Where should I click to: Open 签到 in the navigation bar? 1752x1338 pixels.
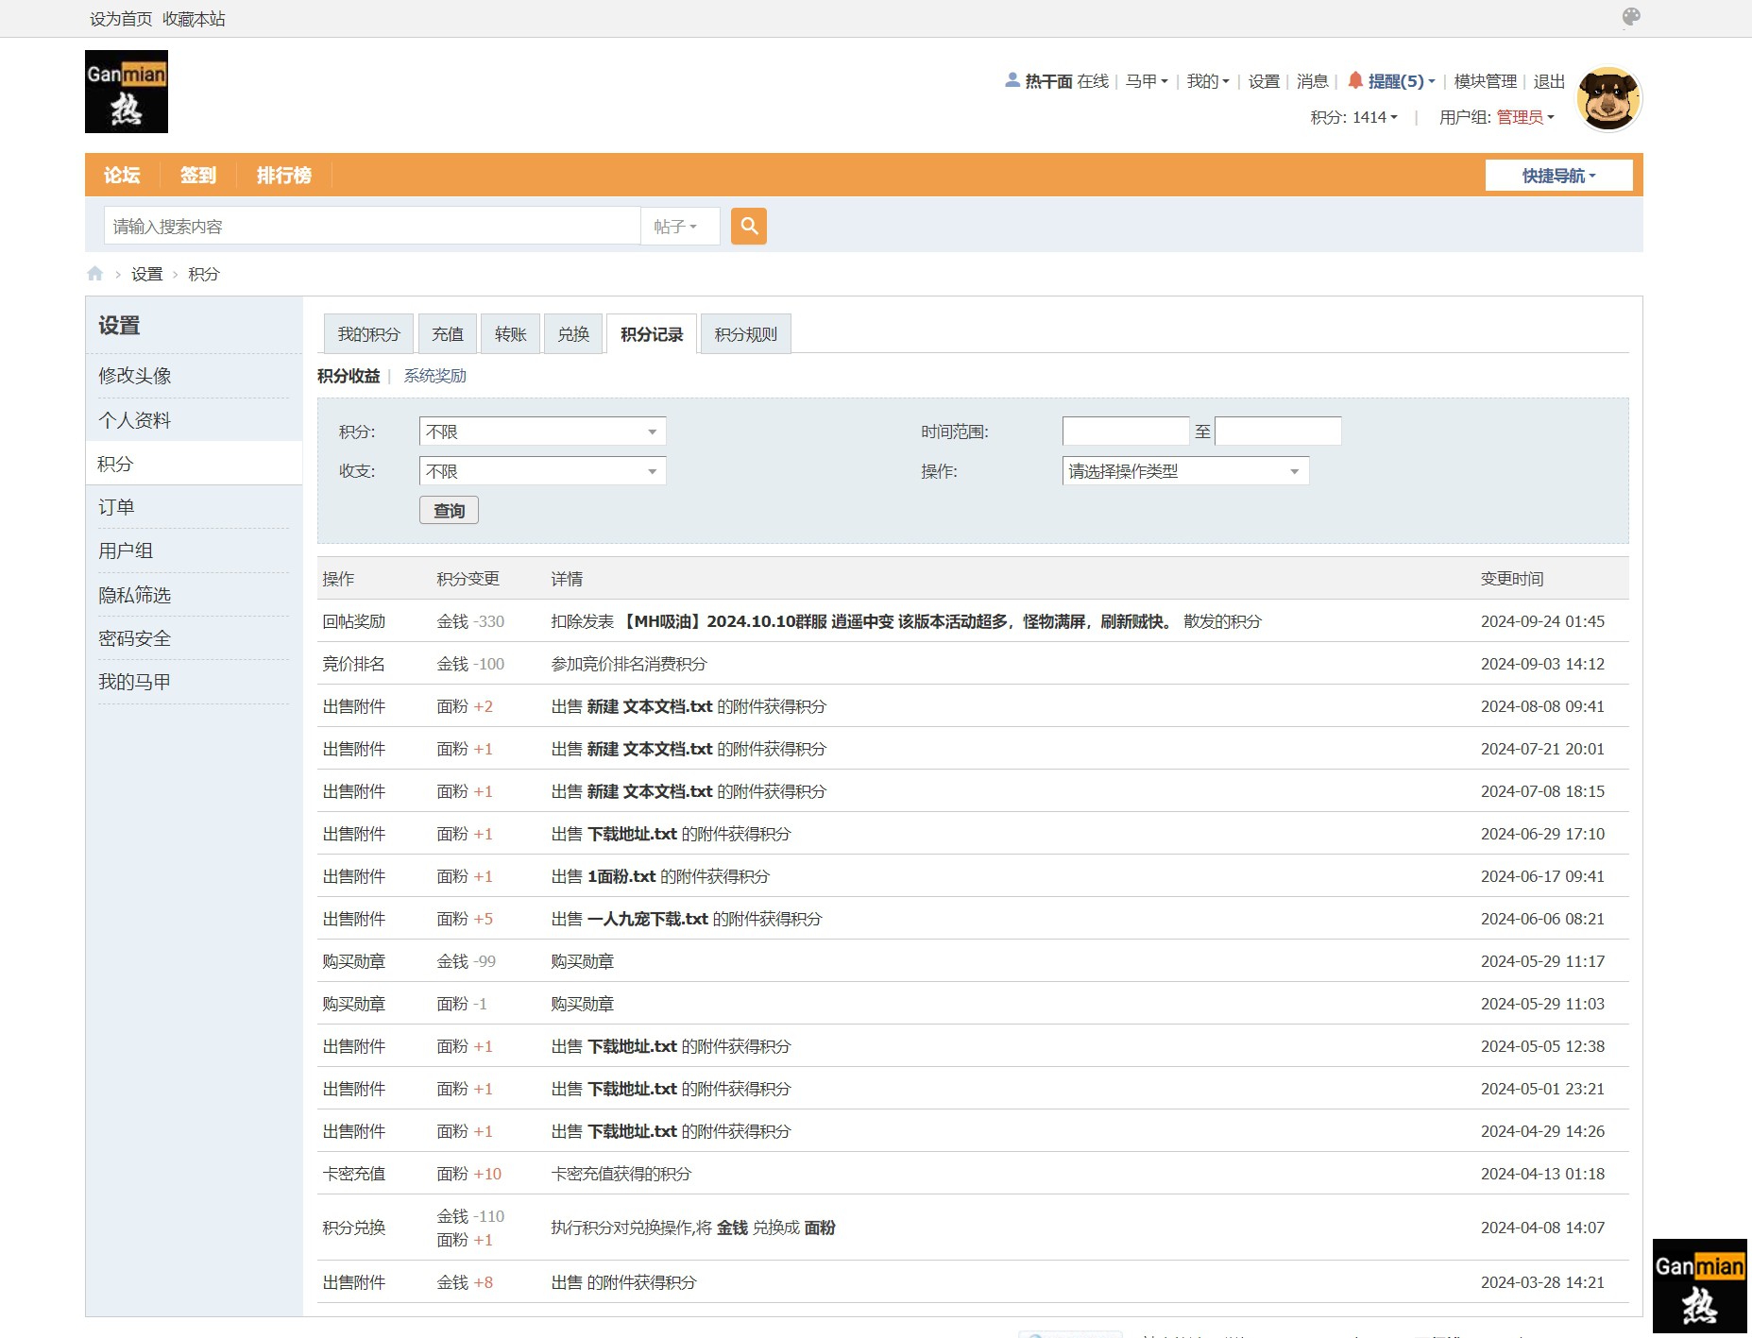(x=198, y=175)
